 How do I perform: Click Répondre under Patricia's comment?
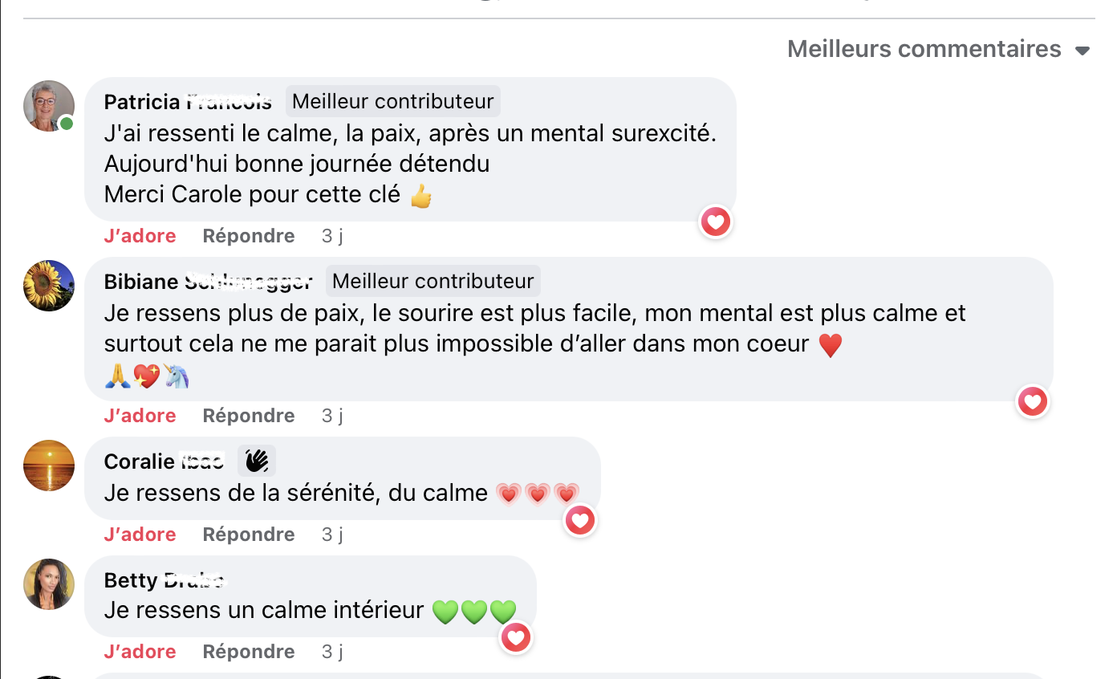click(249, 236)
